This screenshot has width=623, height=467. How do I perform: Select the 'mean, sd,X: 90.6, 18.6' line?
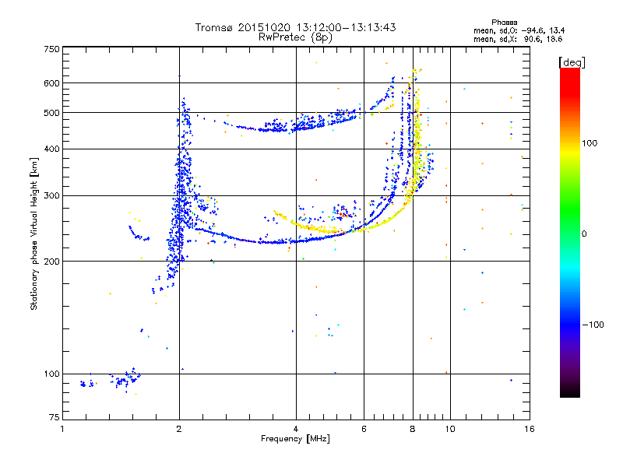(518, 39)
